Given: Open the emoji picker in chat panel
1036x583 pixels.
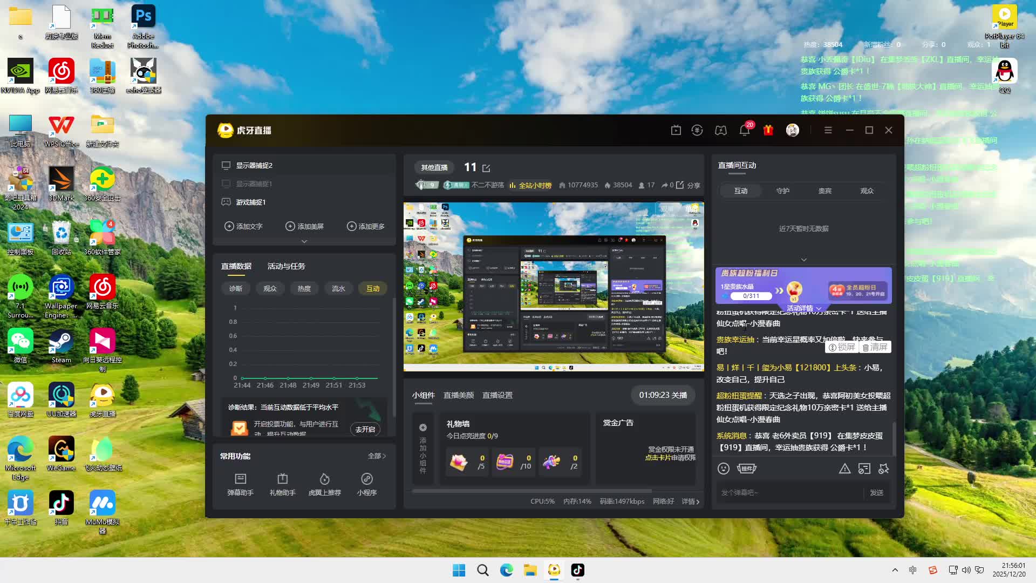Looking at the screenshot, I should click(724, 469).
